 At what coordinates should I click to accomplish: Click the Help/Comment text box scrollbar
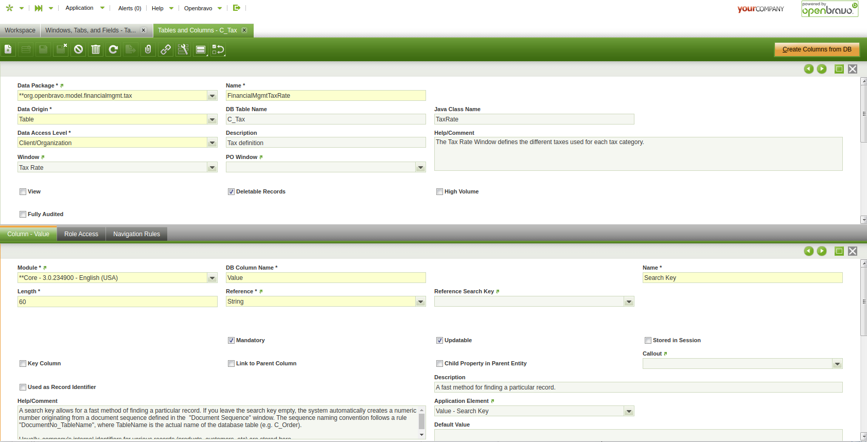click(422, 422)
